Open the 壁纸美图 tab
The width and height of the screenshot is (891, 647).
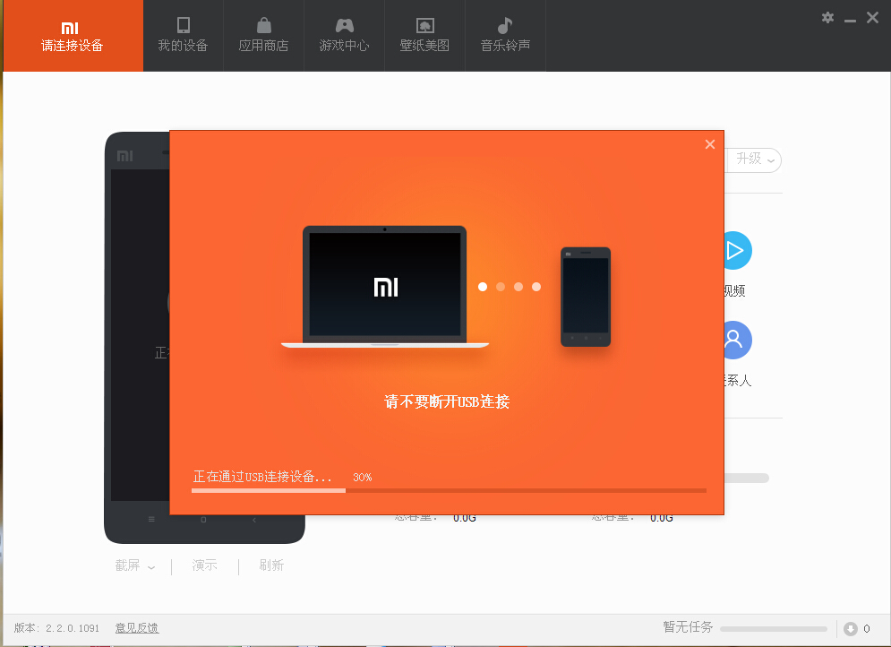(424, 36)
